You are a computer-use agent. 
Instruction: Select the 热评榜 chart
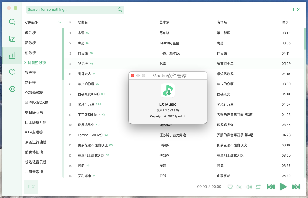pos(30,83)
